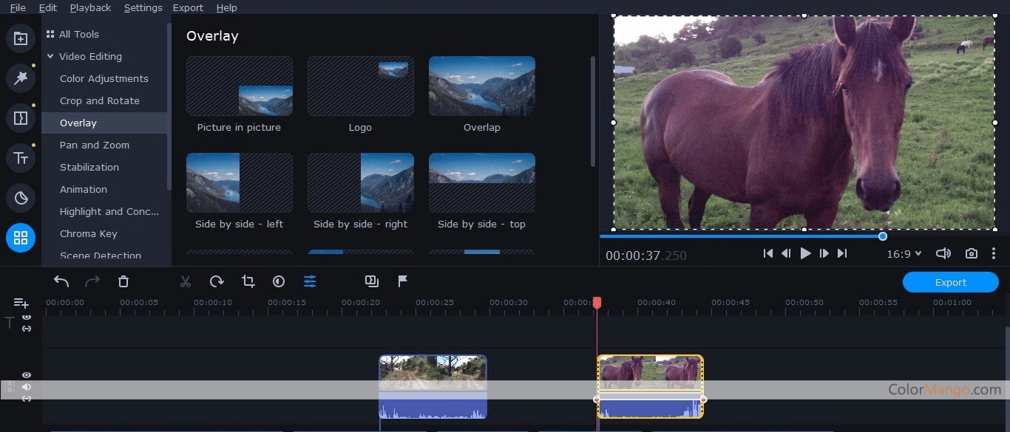Select Chroma Key from the tools list
Image resolution: width=1010 pixels, height=432 pixels.
(89, 233)
